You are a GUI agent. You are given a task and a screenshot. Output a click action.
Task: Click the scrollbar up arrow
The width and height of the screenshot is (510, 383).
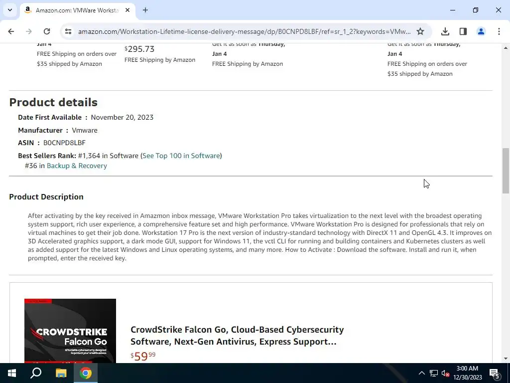[x=506, y=48]
